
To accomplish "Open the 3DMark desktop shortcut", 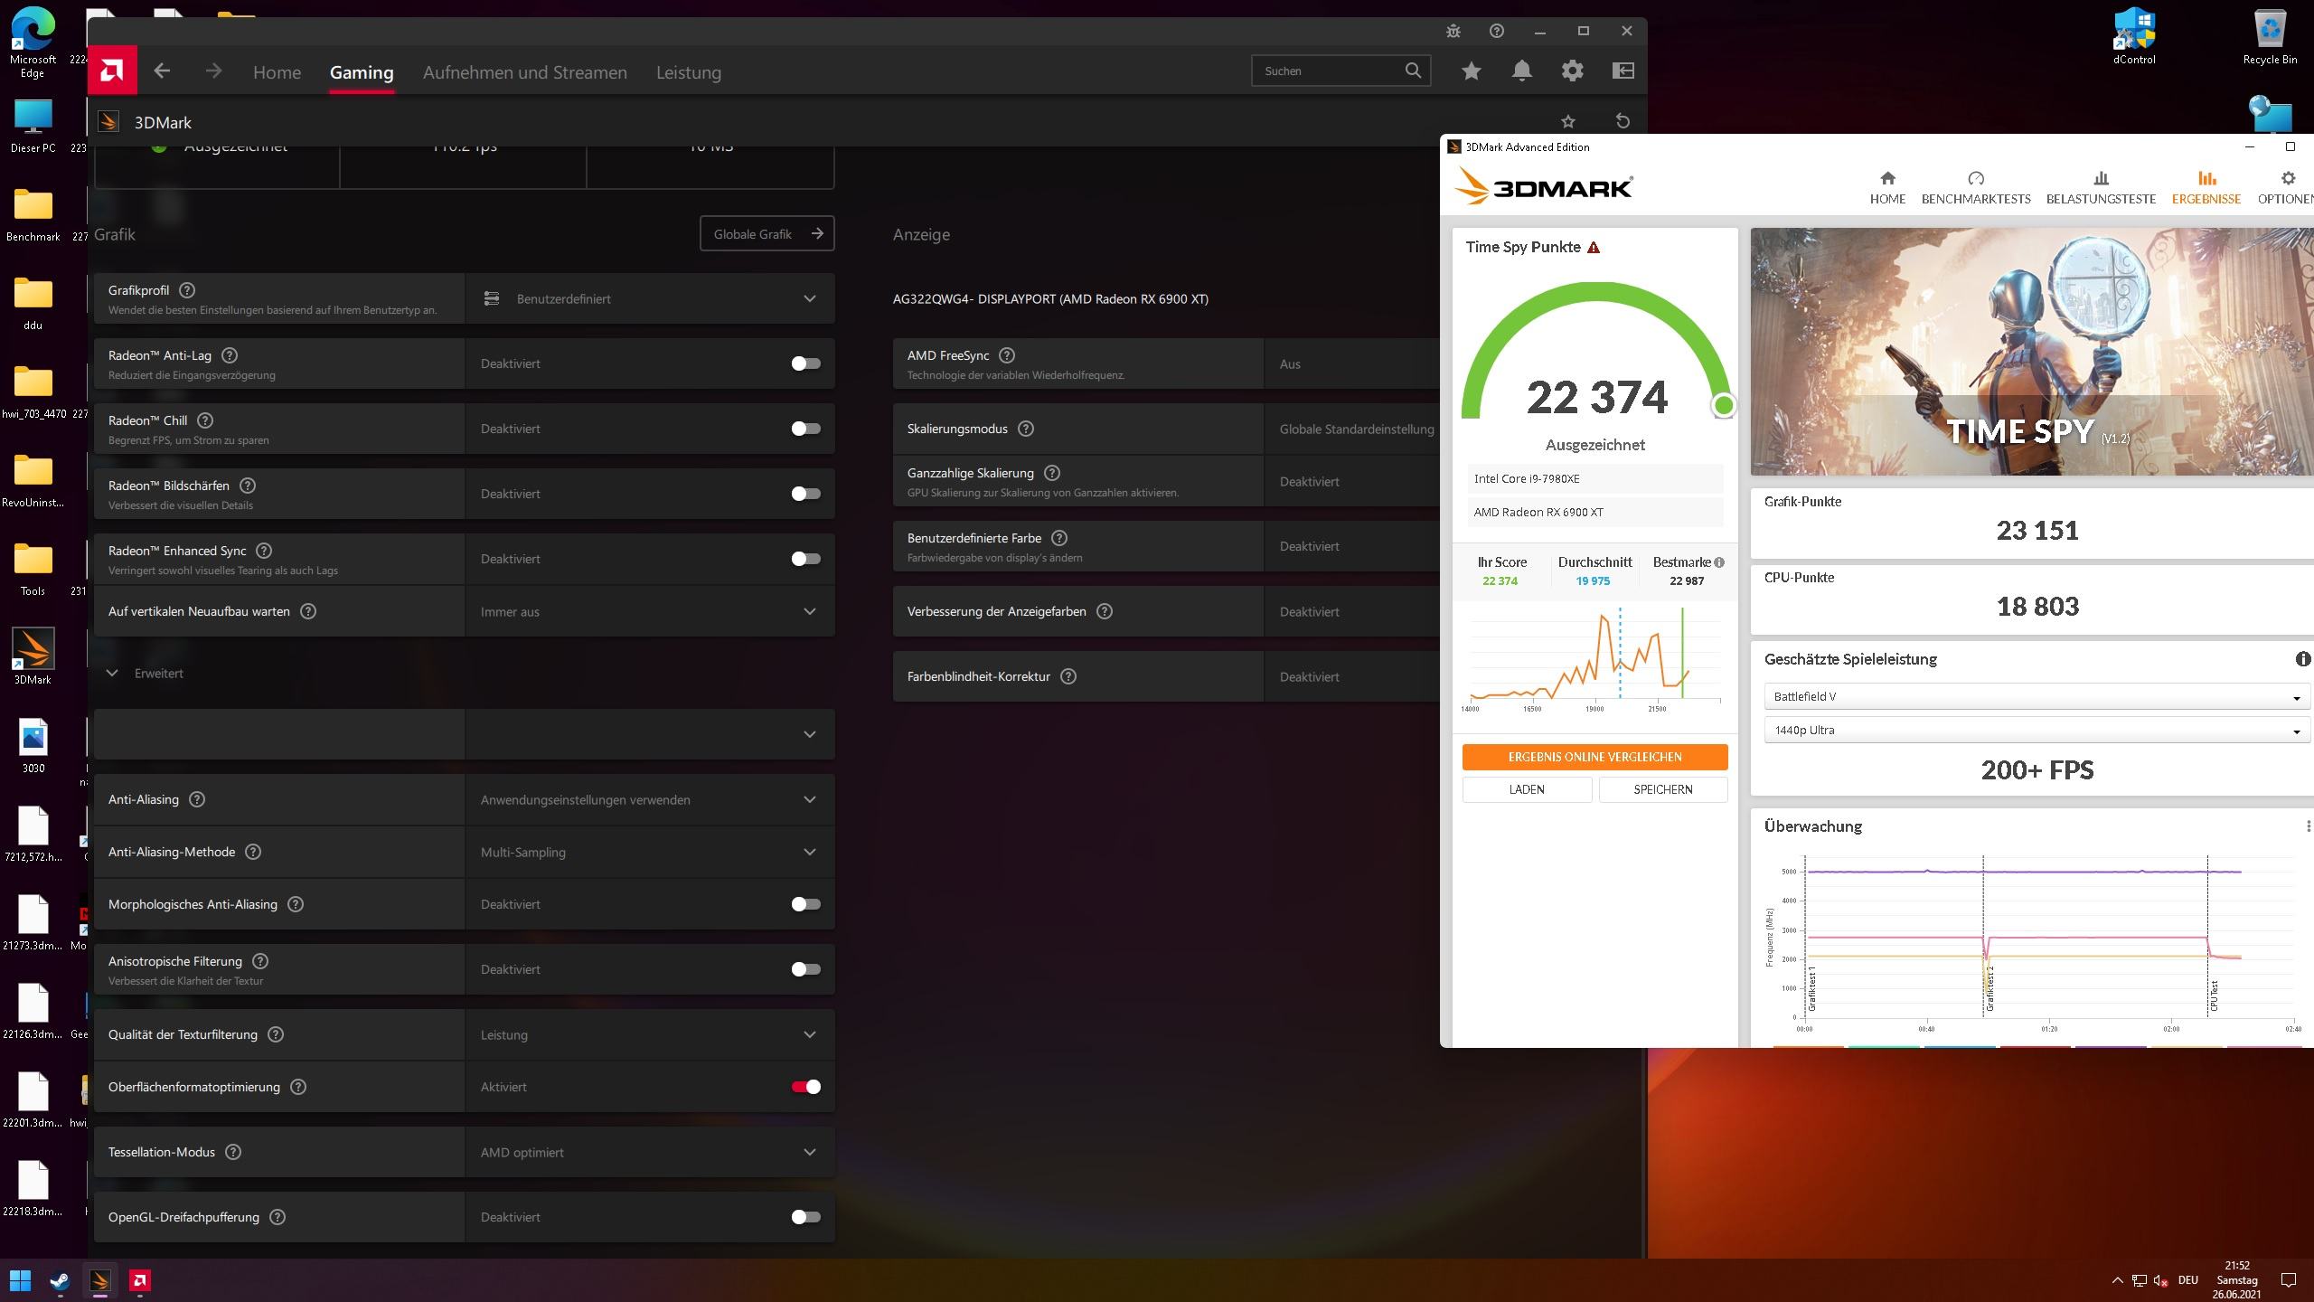I will (33, 656).
